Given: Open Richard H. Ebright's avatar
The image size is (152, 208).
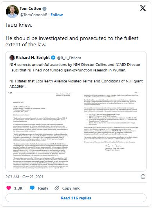Looking at the screenshot, I should pos(12,58).
